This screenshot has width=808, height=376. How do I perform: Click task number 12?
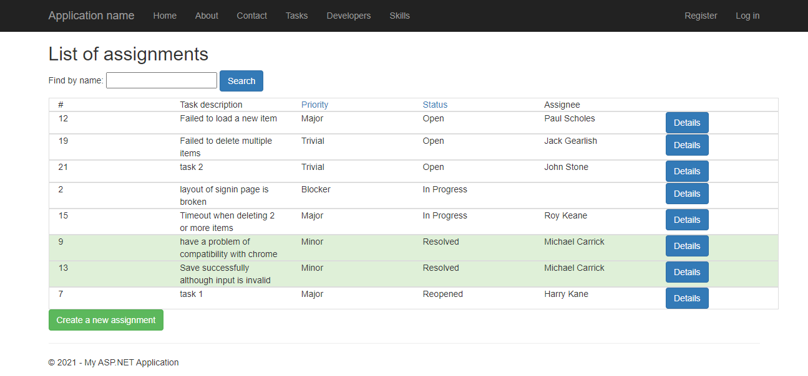(x=63, y=118)
